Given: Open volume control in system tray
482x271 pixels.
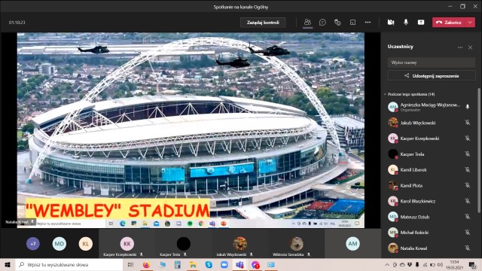Looking at the screenshot, I should click(440, 264).
